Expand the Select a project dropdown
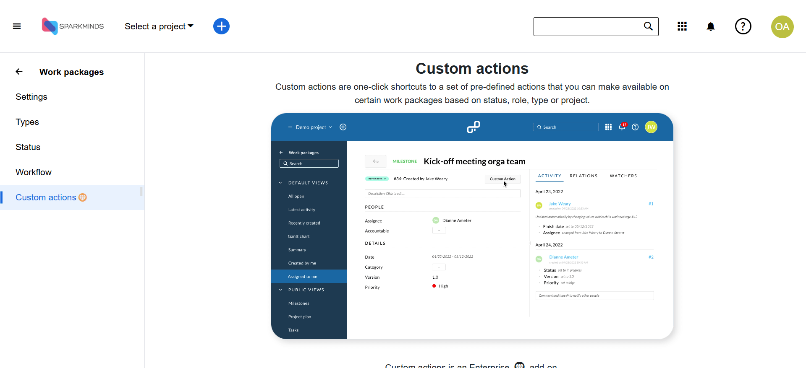This screenshot has height=368, width=806. [159, 26]
